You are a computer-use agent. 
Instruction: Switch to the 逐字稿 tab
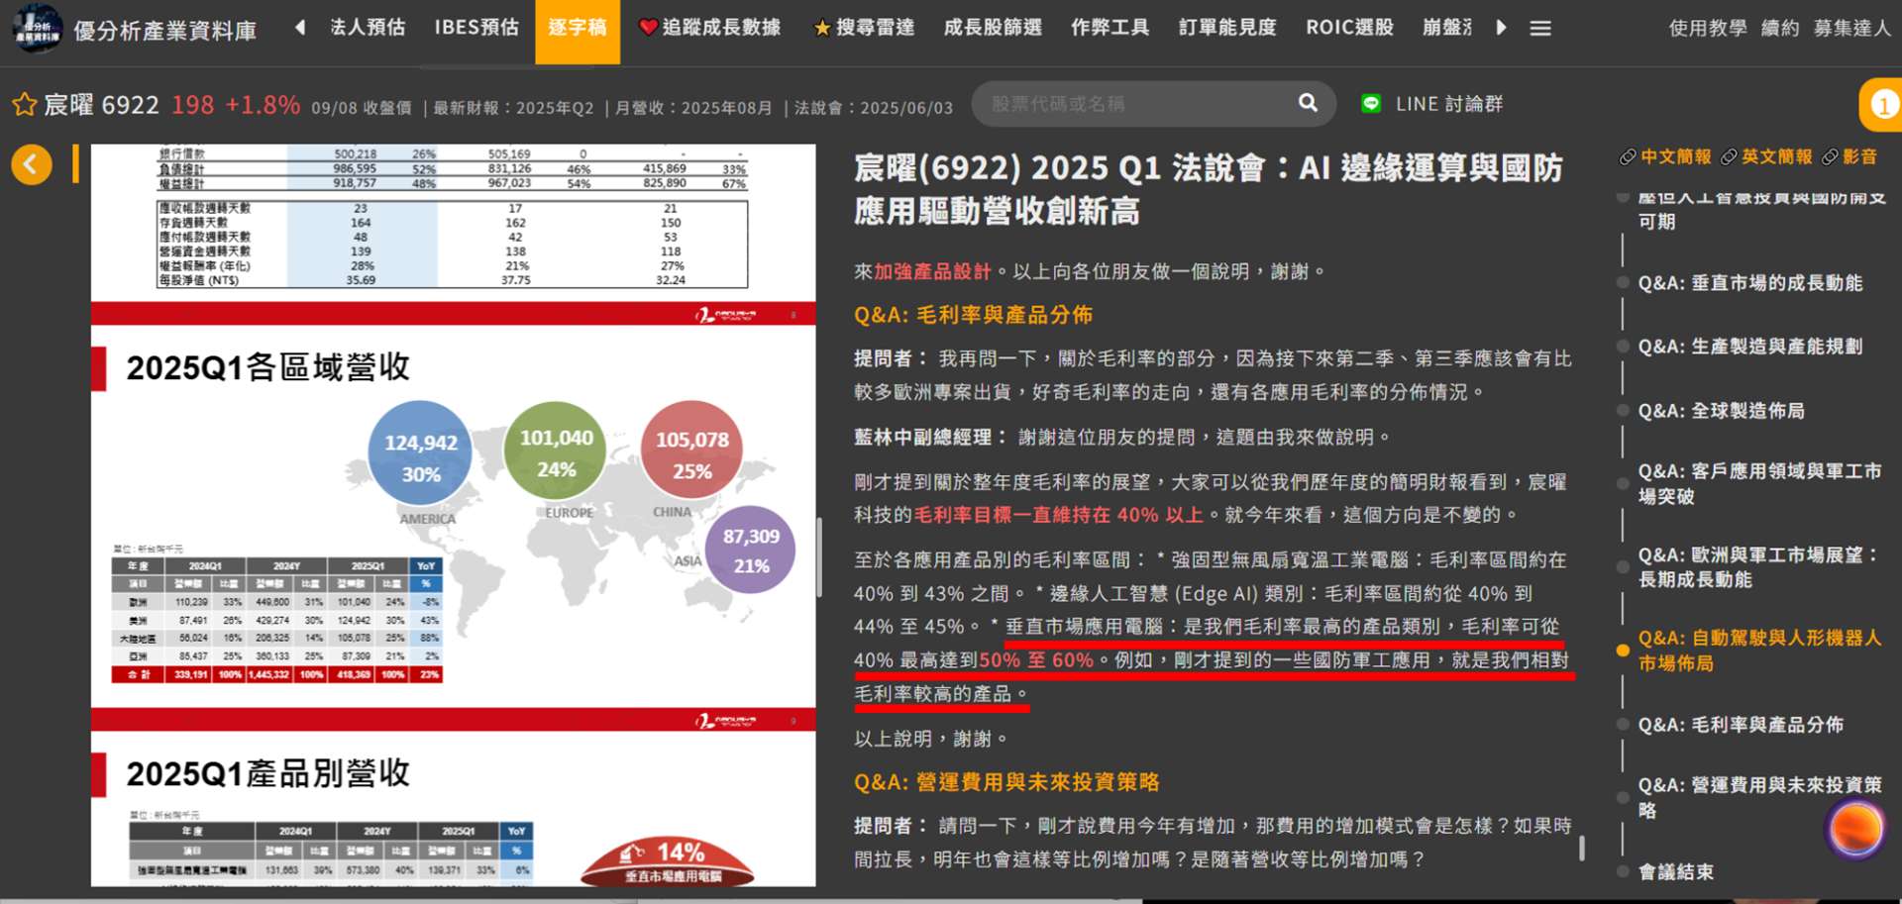[x=578, y=29]
